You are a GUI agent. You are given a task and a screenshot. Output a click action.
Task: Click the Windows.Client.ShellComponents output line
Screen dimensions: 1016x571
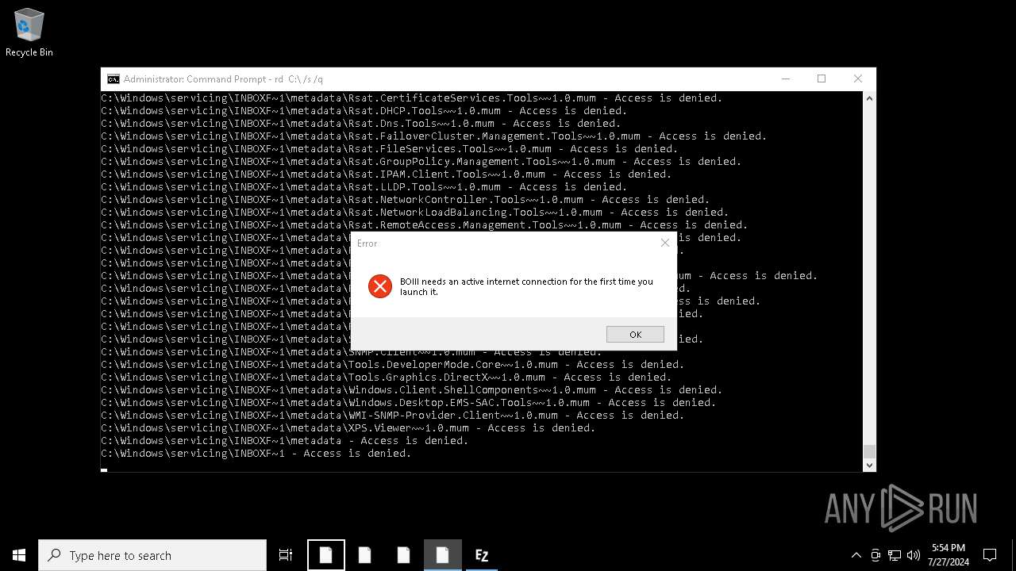411,390
